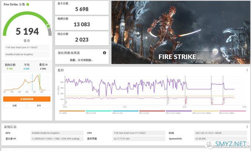The width and height of the screenshot is (251, 151).
Task: Click the CPU value in system info
Action: [139, 133]
